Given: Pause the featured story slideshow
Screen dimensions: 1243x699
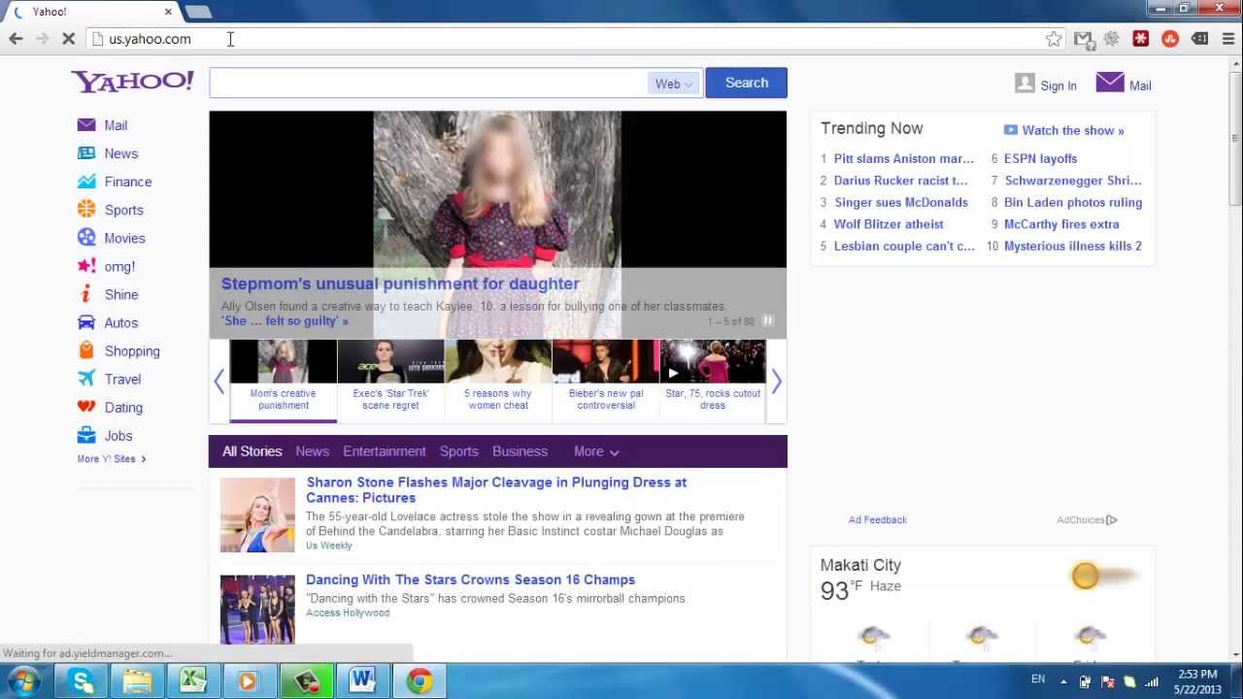Looking at the screenshot, I should 768,320.
